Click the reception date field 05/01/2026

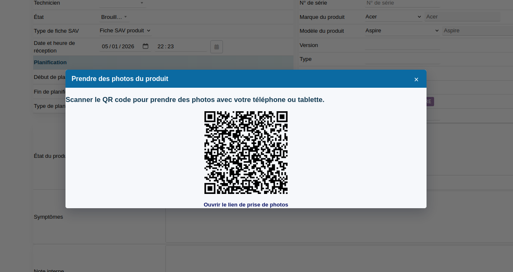[x=125, y=46]
